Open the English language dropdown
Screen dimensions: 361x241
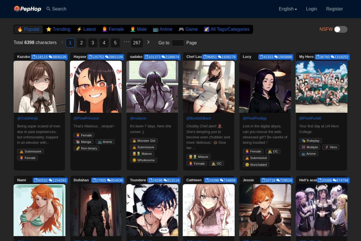tap(288, 9)
